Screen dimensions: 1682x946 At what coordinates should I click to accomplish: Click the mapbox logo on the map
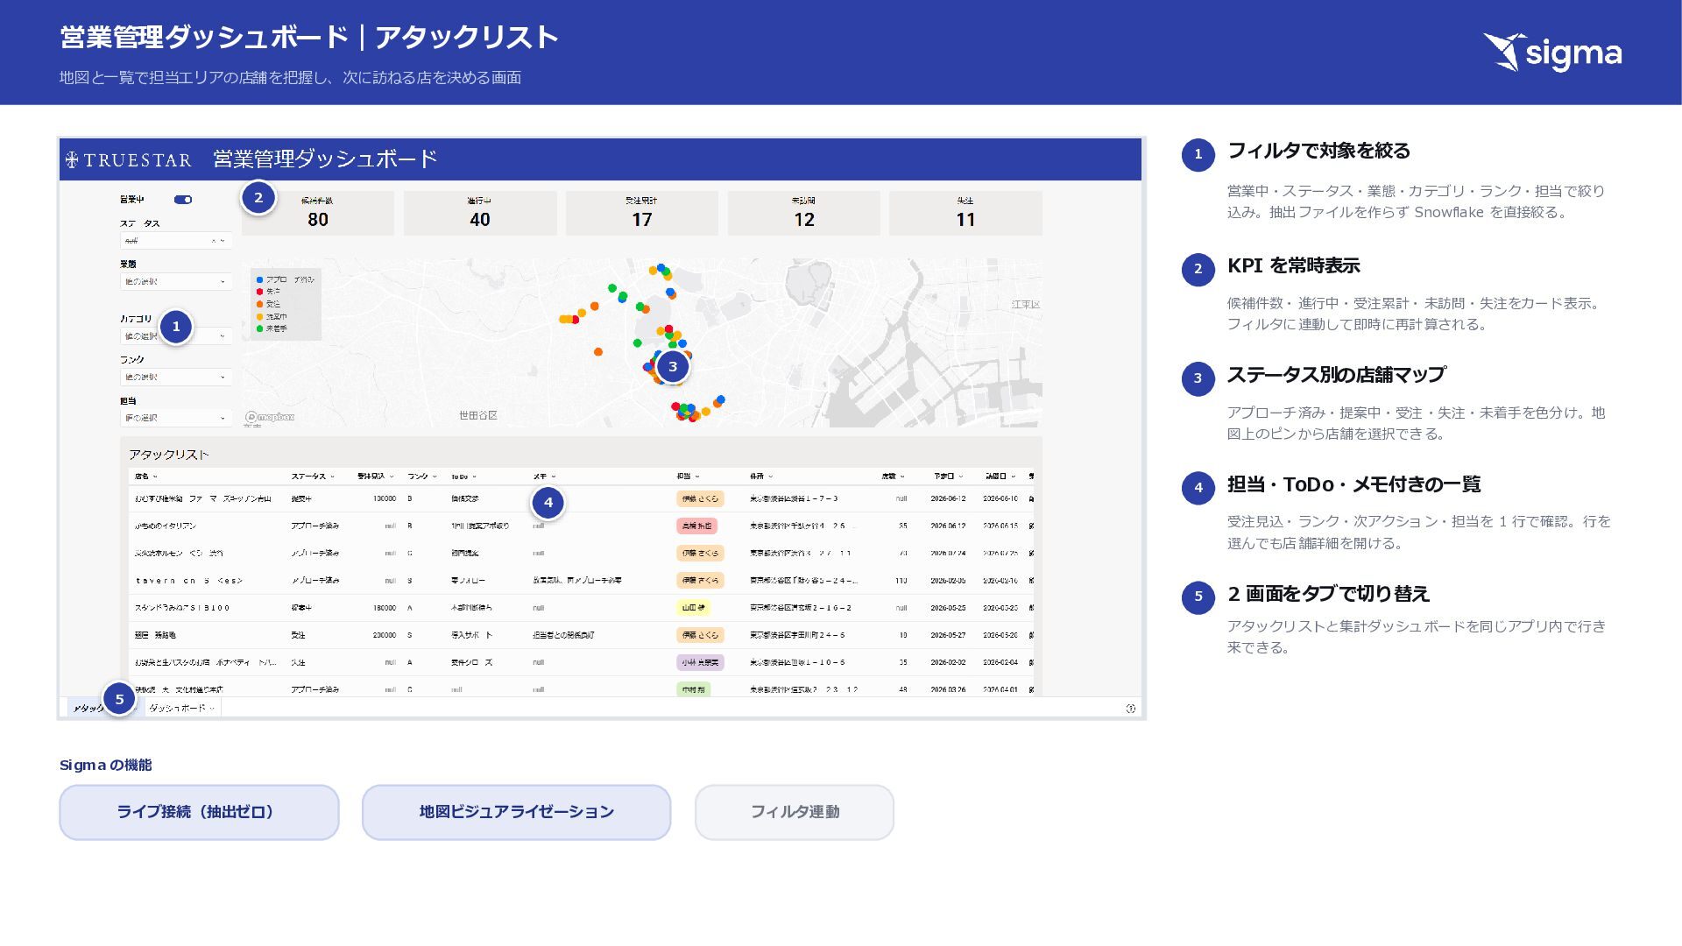270,418
